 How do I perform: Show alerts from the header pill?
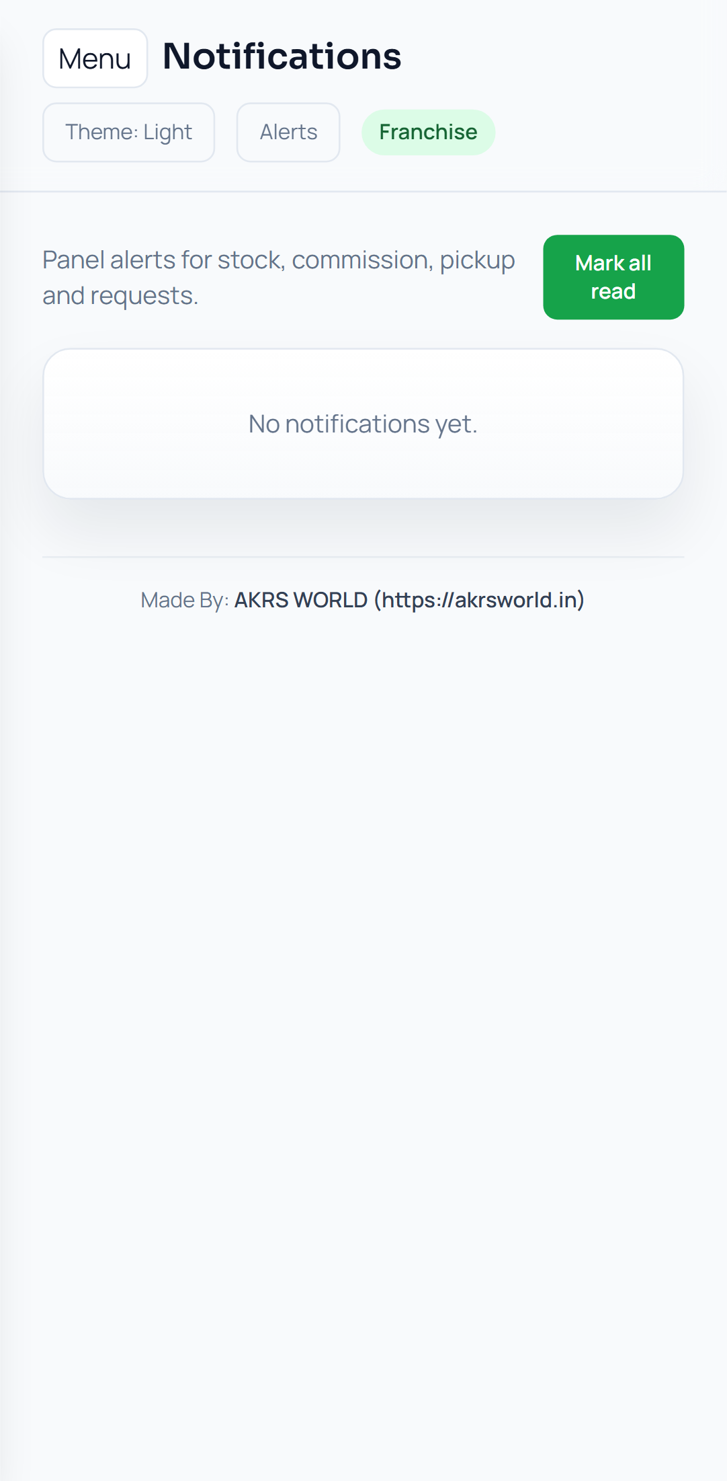tap(288, 132)
